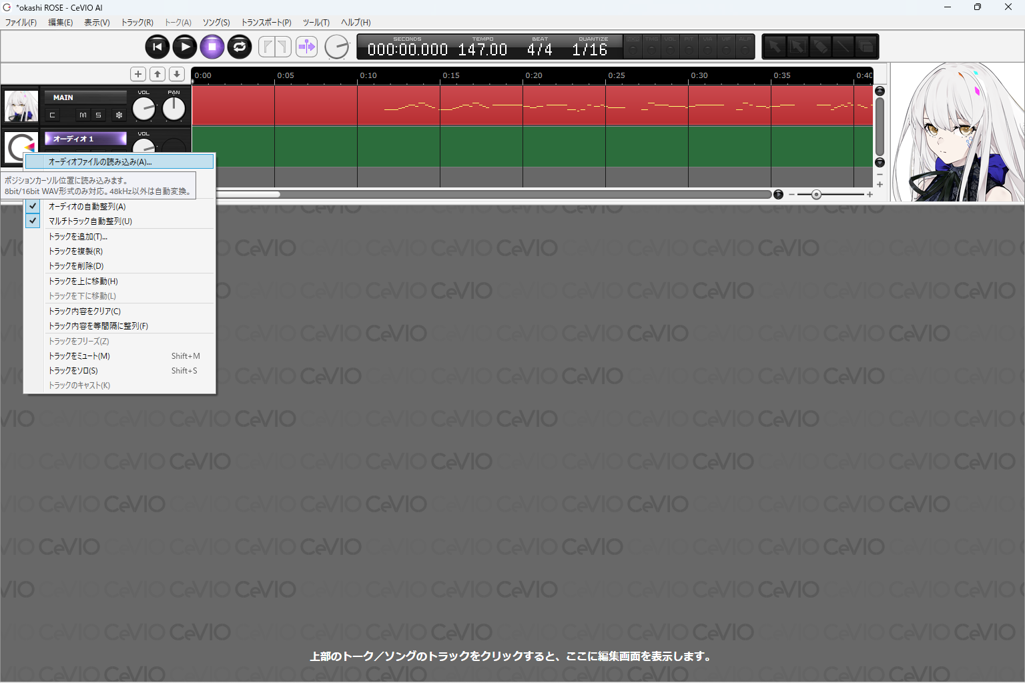Solo MAIN track with the S button

[98, 115]
